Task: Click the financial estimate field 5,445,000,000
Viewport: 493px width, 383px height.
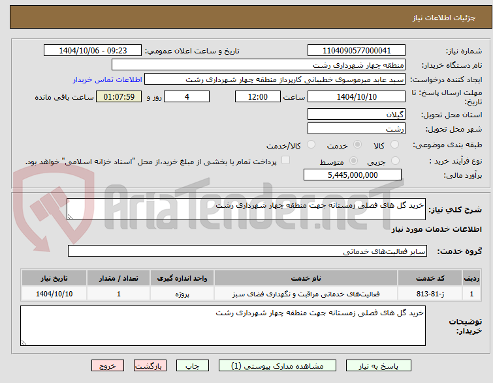Action: pos(353,175)
